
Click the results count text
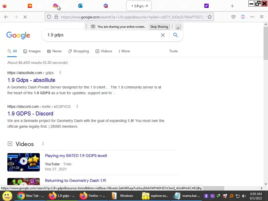click(x=37, y=63)
